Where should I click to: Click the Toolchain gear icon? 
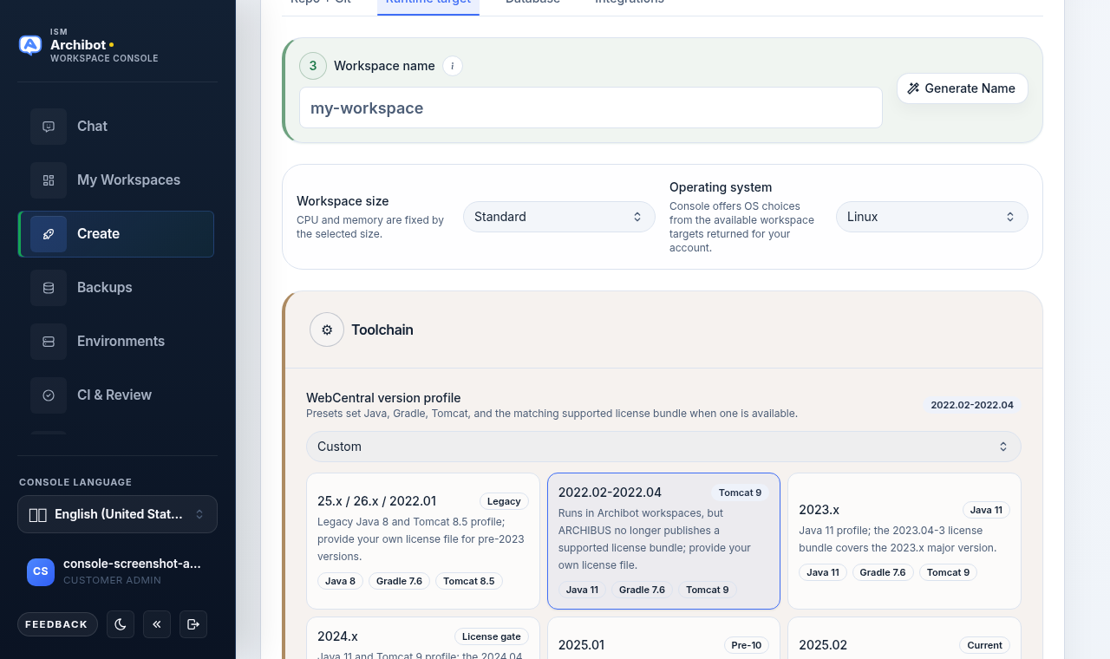click(327, 329)
